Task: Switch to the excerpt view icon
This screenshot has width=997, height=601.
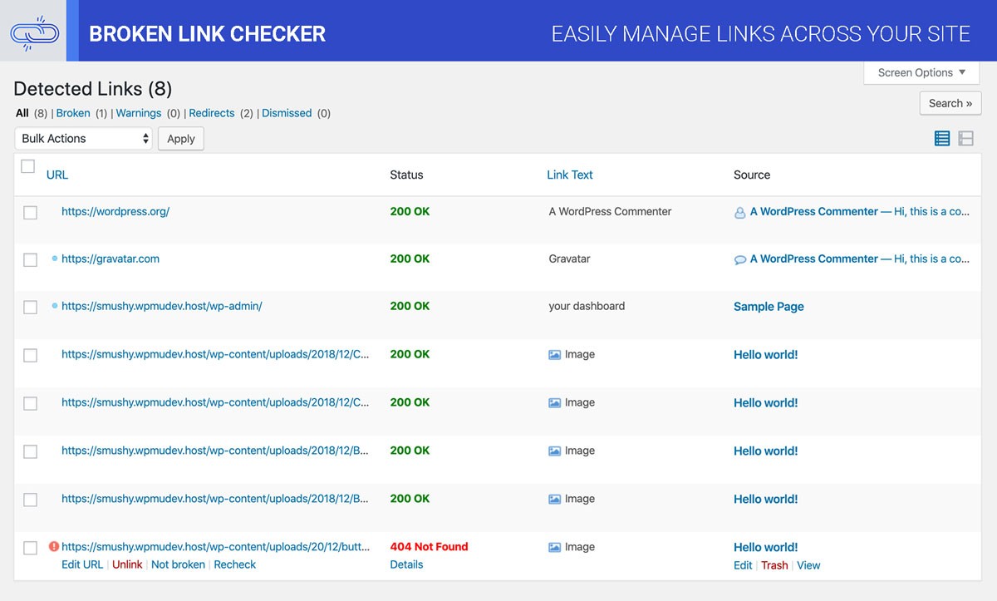Action: coord(965,139)
